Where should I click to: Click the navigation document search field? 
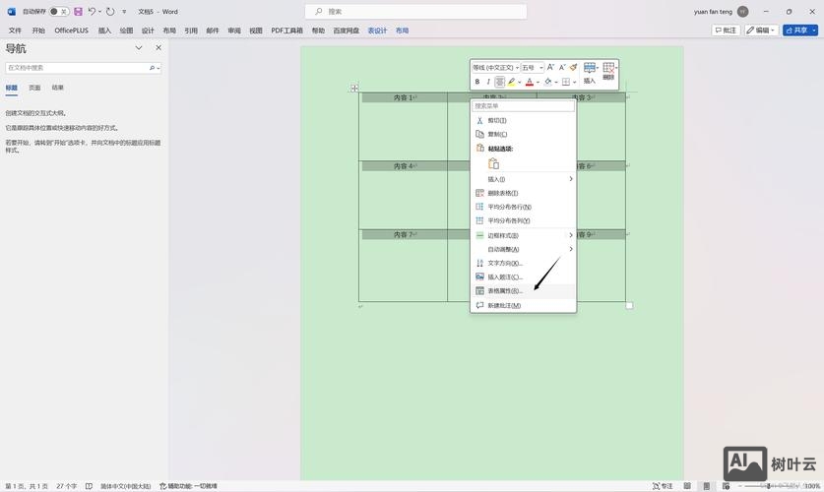(x=77, y=68)
